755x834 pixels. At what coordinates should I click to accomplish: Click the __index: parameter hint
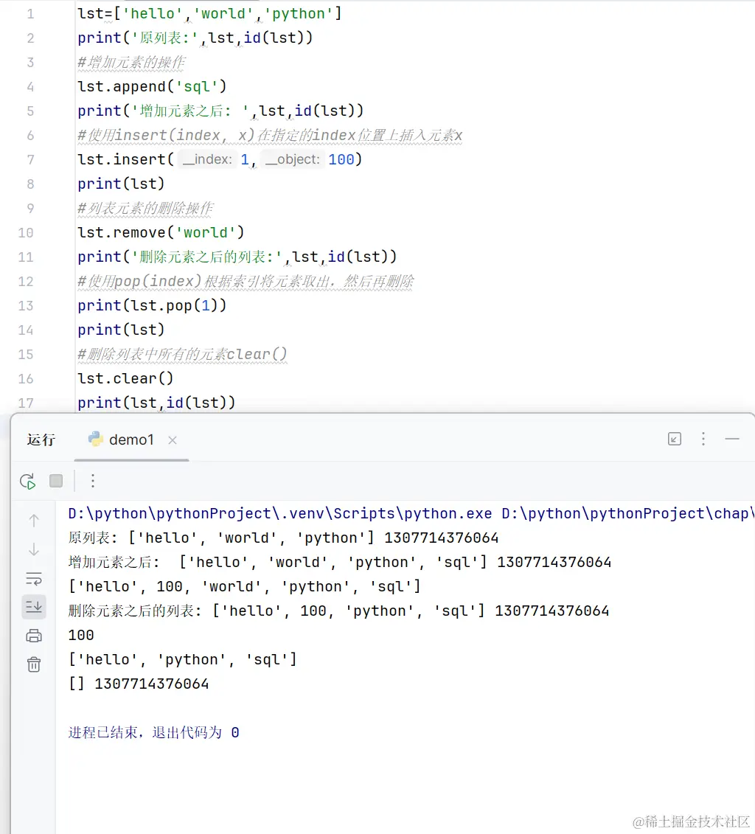[x=207, y=159]
